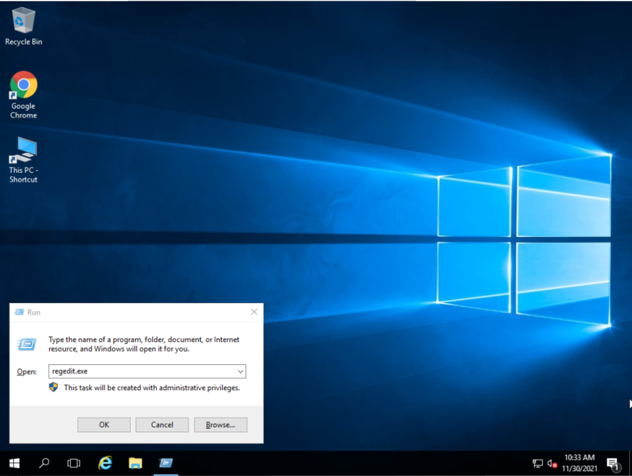Open Task View from the taskbar

[x=74, y=463]
